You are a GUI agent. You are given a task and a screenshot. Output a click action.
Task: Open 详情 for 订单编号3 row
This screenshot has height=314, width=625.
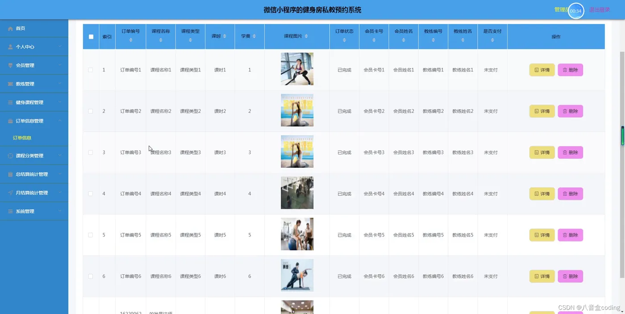(542, 153)
